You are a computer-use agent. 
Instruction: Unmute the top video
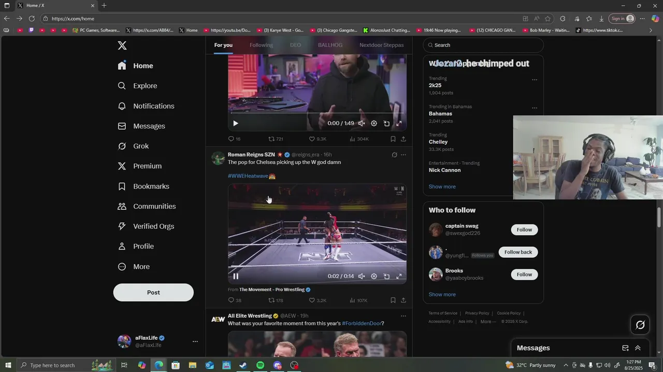coord(362,123)
